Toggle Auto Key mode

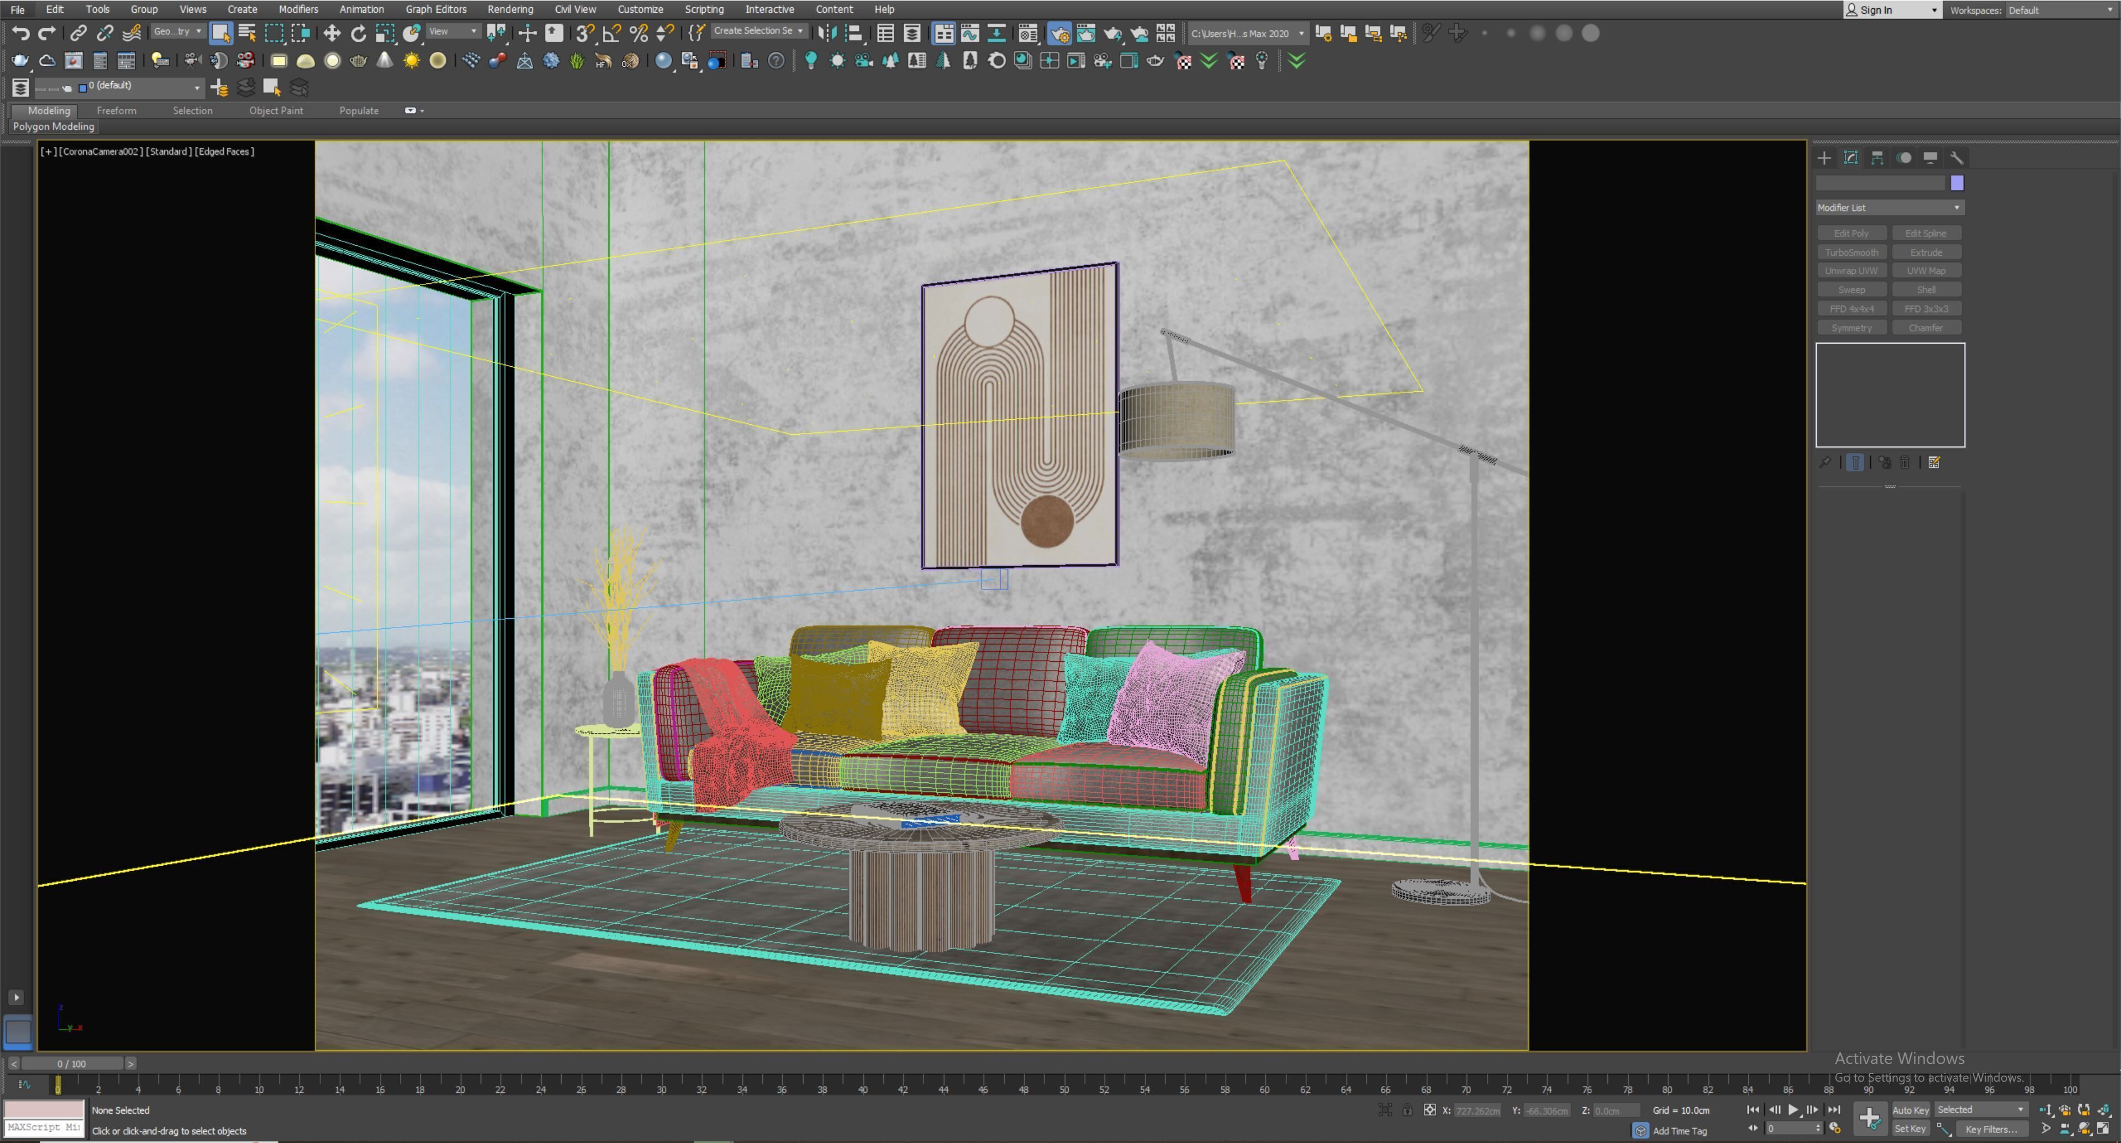tap(1910, 1110)
